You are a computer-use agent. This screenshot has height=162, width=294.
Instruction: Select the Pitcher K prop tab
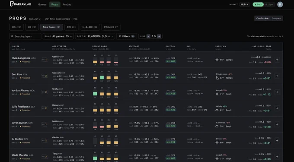[x=111, y=27]
